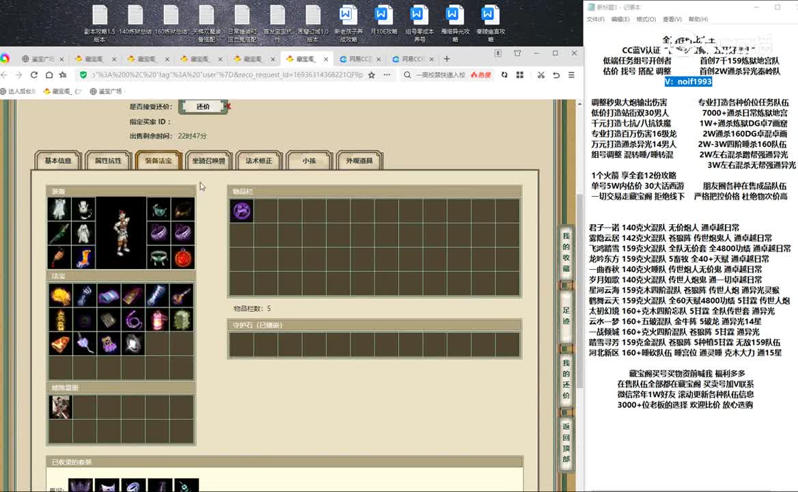Screen dimensions: 798x492
Task: Open Notepad 编辑(E) menu
Action: click(x=620, y=19)
